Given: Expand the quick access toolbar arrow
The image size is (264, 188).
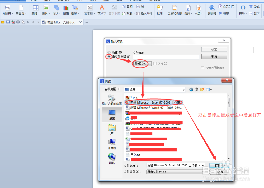Looking at the screenshot, I should pos(38,22).
